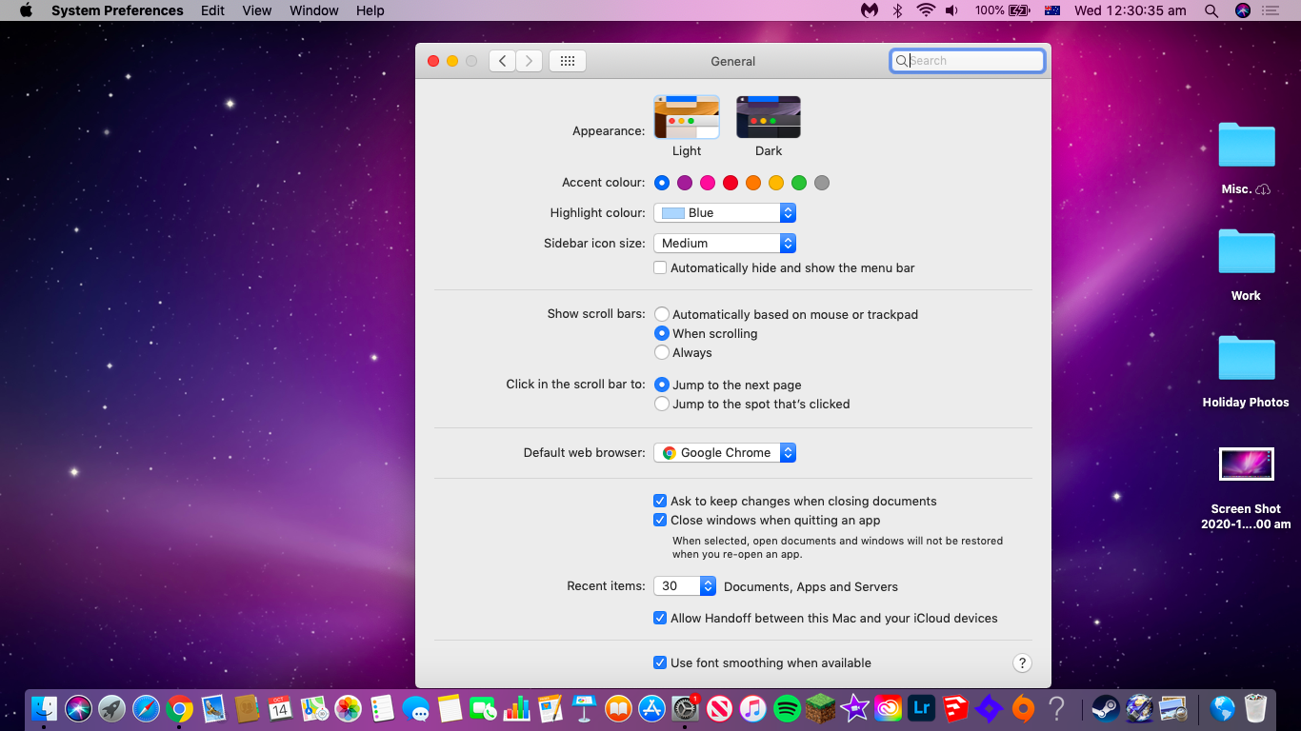The width and height of the screenshot is (1301, 731).
Task: Click the back navigation arrow
Action: tap(503, 61)
